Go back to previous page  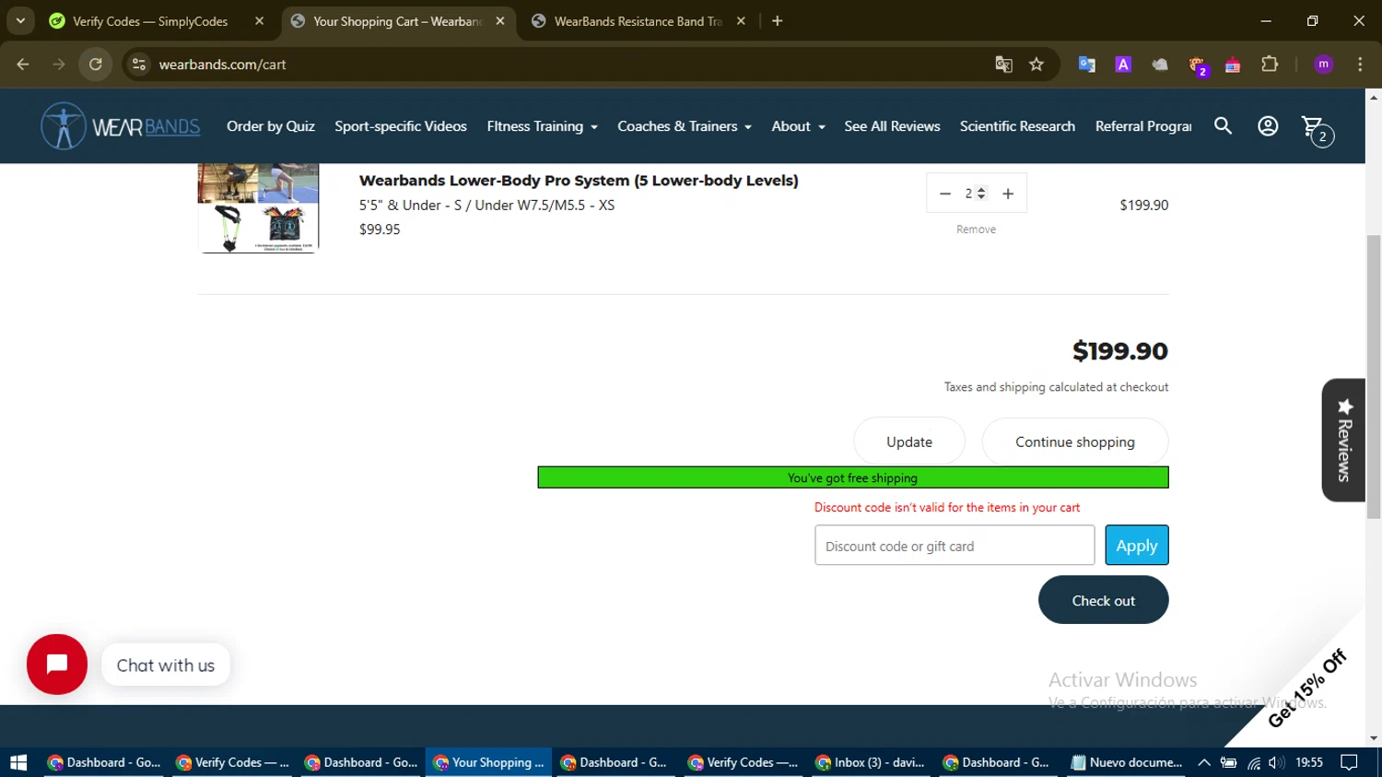tap(23, 65)
